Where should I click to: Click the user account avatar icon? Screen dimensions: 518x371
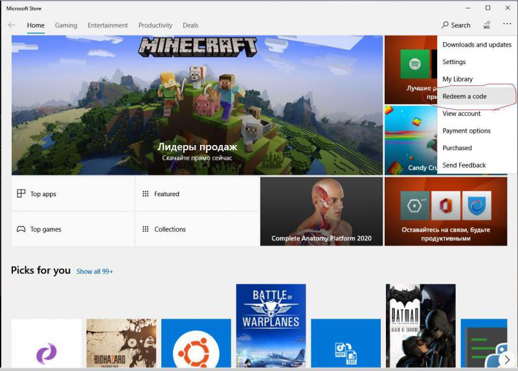(486, 25)
